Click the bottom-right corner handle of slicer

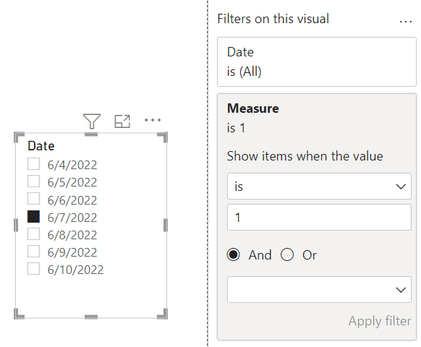coord(163,314)
